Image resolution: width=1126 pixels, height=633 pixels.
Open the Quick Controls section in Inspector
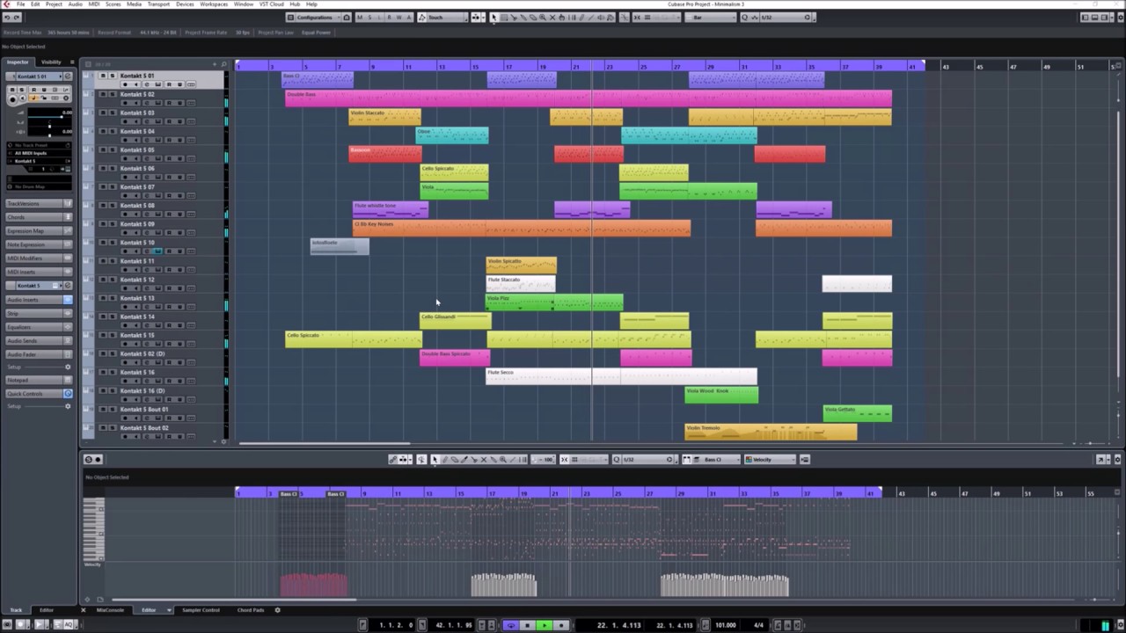[x=39, y=393]
